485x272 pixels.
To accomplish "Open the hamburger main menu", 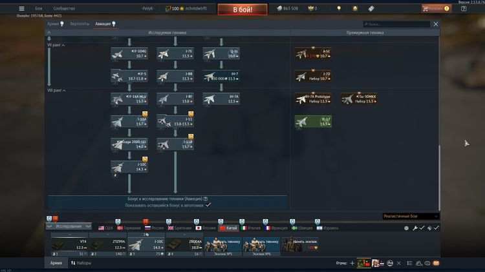I will pyautogui.click(x=22, y=8).
